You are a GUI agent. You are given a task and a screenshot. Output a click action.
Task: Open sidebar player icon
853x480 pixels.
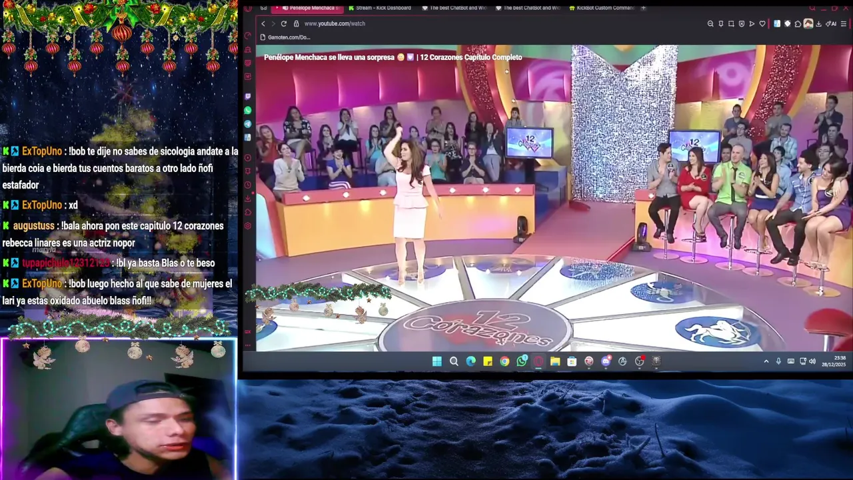pyautogui.click(x=248, y=157)
